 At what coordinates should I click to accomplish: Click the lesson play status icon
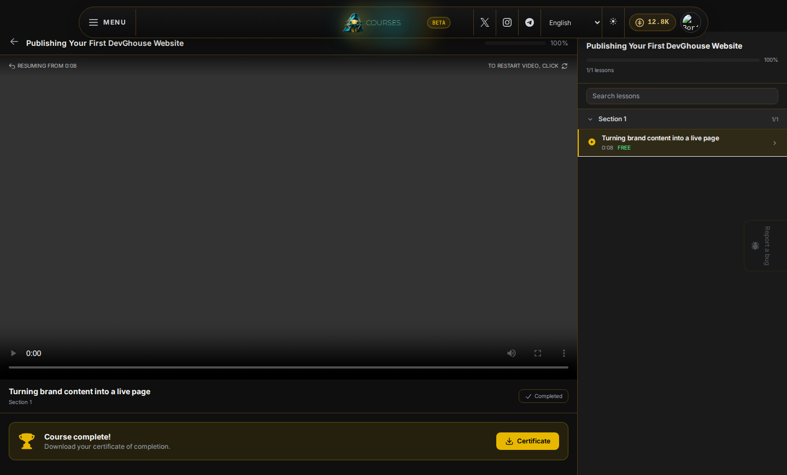tap(592, 142)
